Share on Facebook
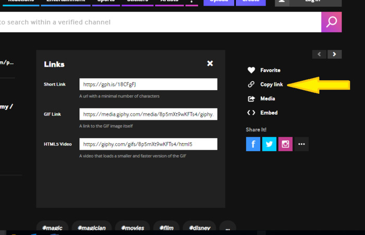Screen dimensions: 365x235 click(253, 144)
